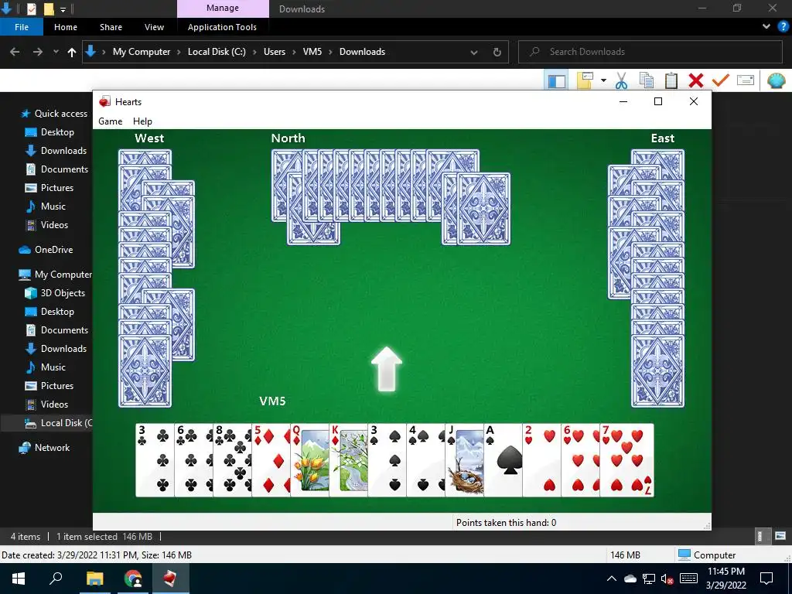The height and width of the screenshot is (594, 792).
Task: Click the Hearts window title icon
Action: pyautogui.click(x=104, y=101)
